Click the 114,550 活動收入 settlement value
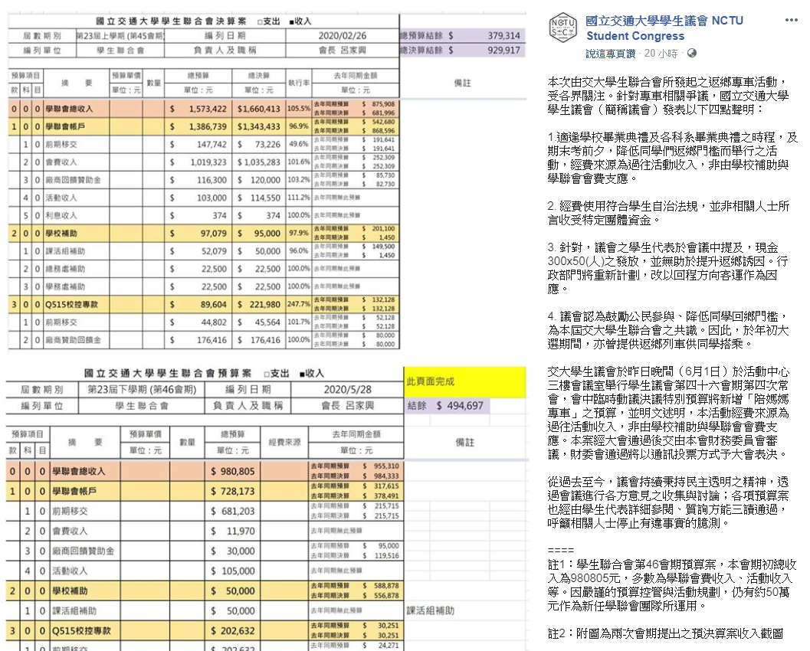The height and width of the screenshot is (651, 810). pos(265,198)
